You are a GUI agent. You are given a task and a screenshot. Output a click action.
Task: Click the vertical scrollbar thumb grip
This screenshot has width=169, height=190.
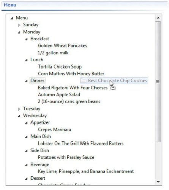(158, 82)
